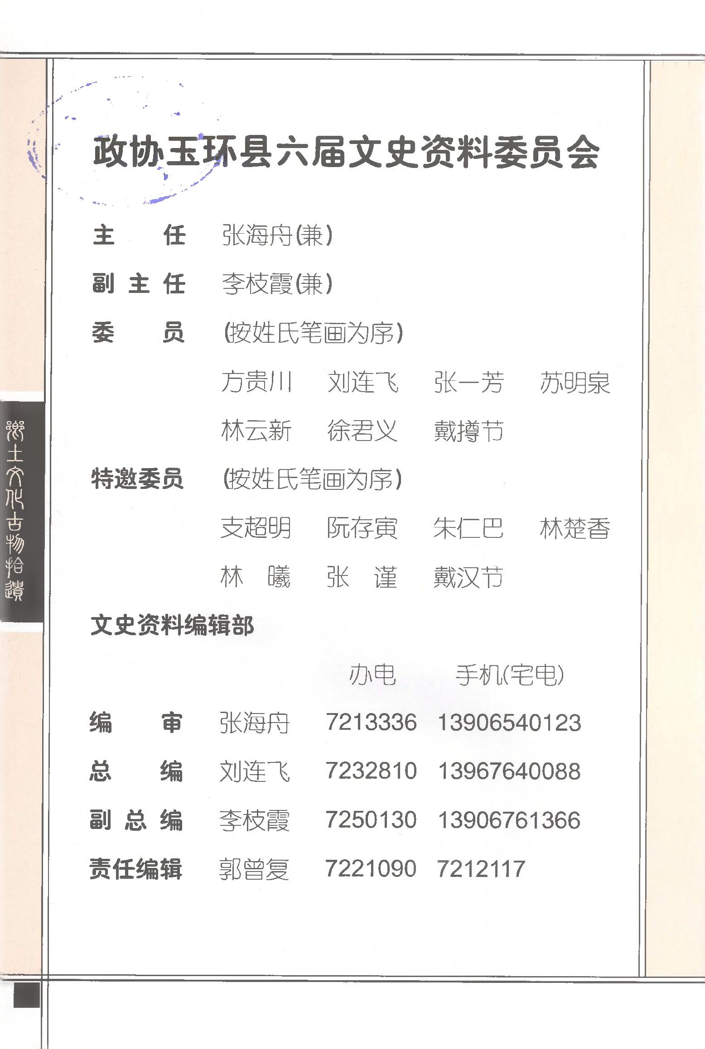Click committee member name 苏明泉
Screen dimensions: 705x1049
[x=575, y=382]
